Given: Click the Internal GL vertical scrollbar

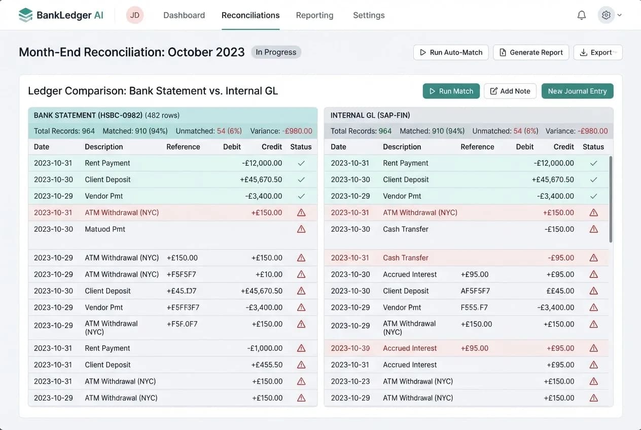Looking at the screenshot, I should click(x=610, y=199).
